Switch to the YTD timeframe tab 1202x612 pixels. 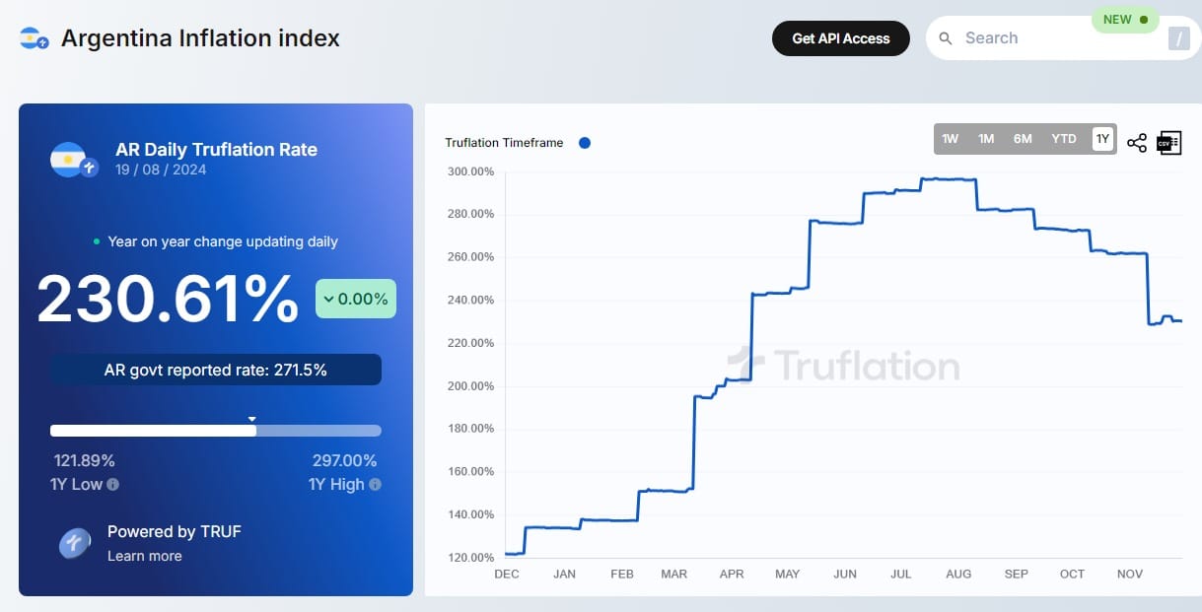pos(1063,139)
